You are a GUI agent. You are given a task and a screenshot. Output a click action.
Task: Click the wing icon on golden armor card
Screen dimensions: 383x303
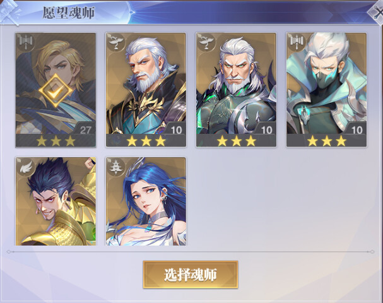(25, 167)
